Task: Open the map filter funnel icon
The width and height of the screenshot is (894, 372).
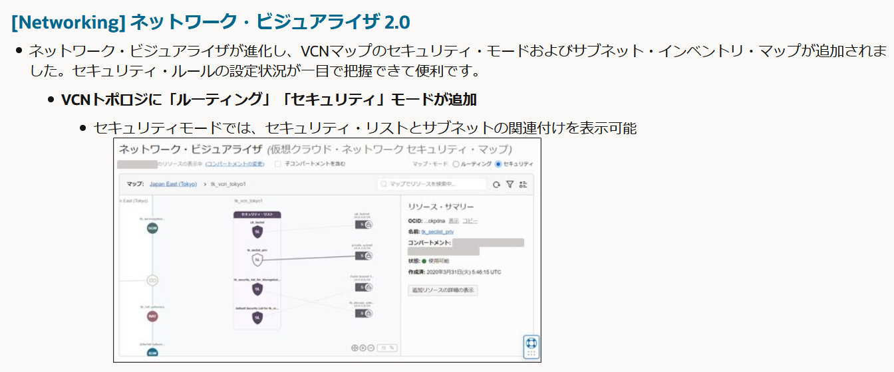Action: click(510, 185)
